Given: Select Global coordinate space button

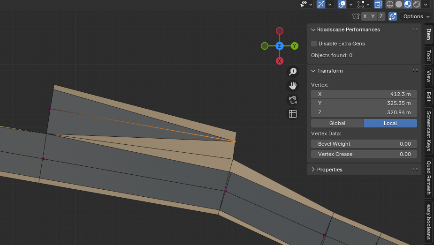Looking at the screenshot, I should (x=337, y=123).
